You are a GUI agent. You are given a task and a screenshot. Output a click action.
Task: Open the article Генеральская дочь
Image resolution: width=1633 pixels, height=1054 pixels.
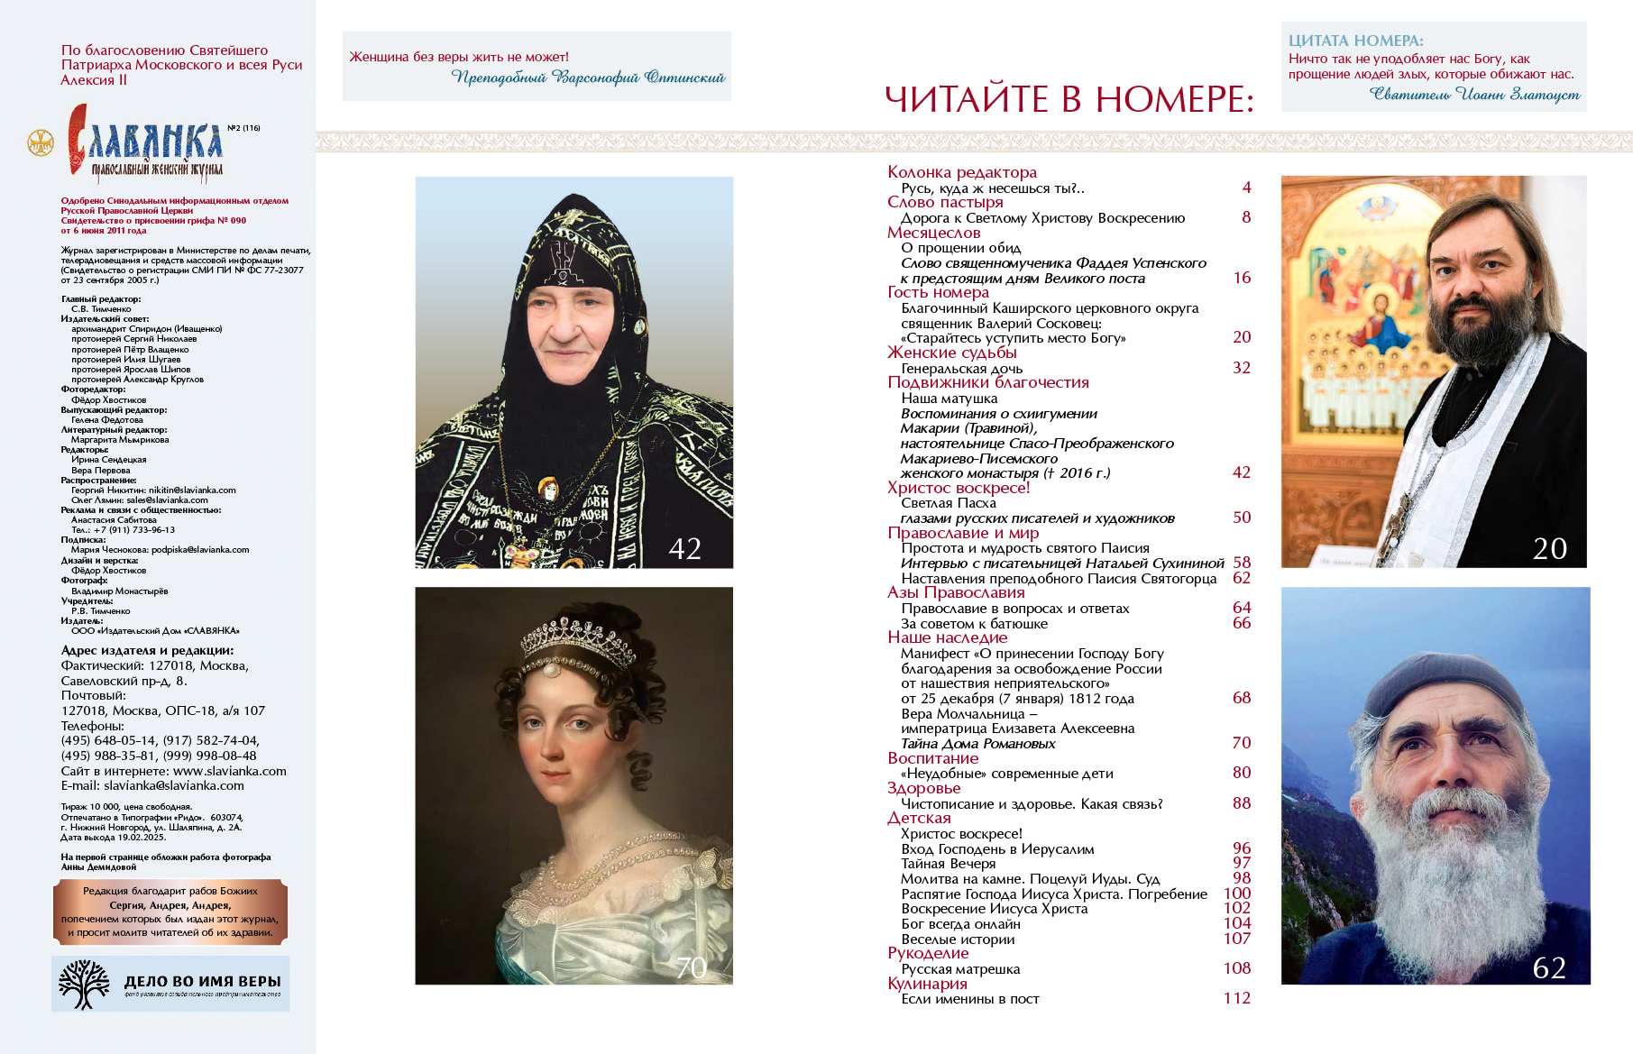point(962,368)
